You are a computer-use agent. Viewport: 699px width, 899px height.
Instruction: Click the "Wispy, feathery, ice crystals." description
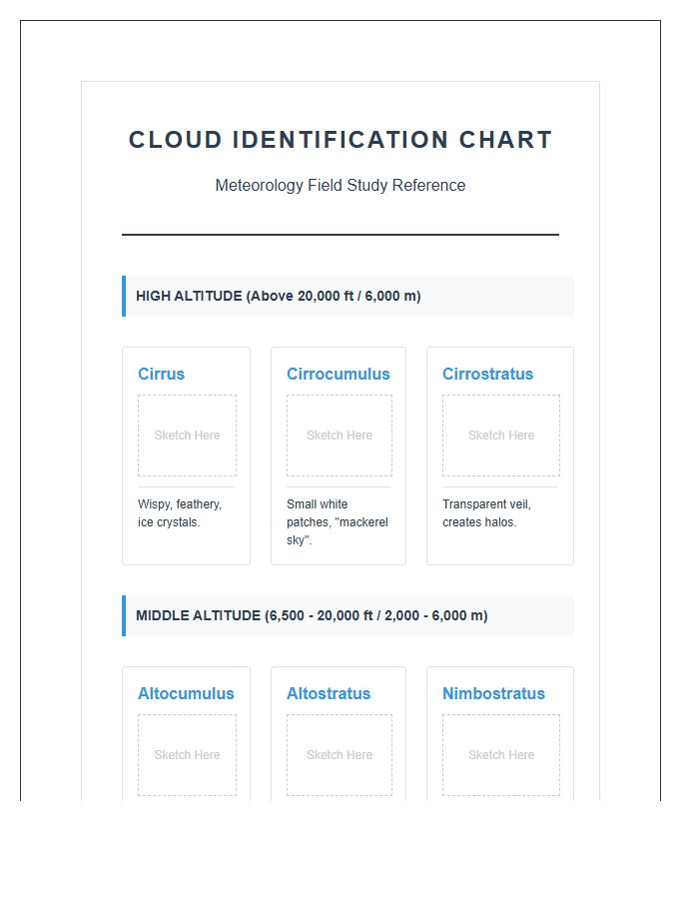(x=180, y=513)
